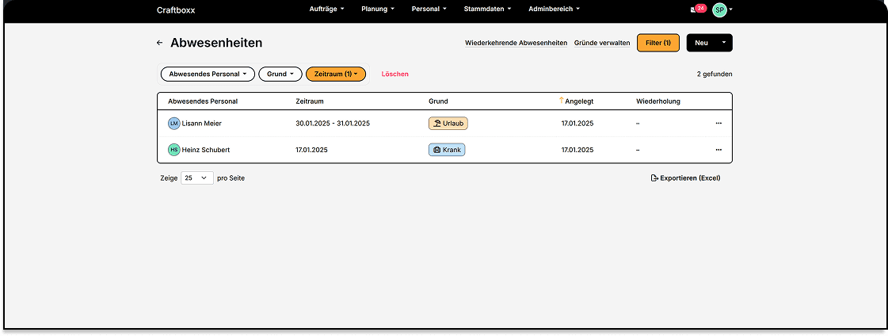The height and width of the screenshot is (336, 888).
Task: Click the Craftboxx logo text
Action: tap(176, 10)
